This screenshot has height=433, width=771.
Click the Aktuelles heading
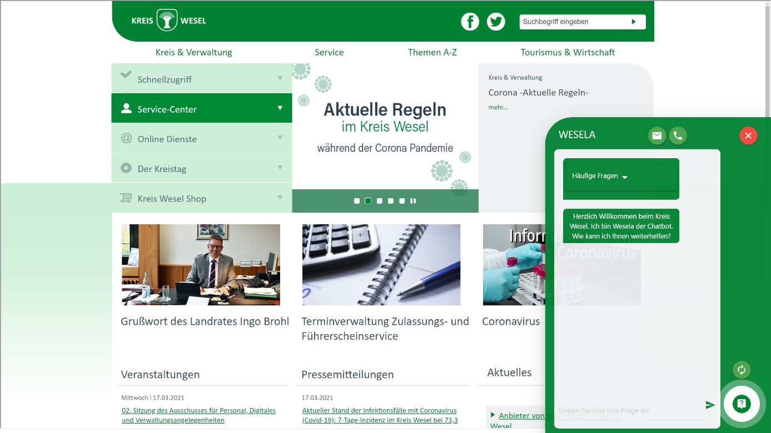tap(509, 372)
